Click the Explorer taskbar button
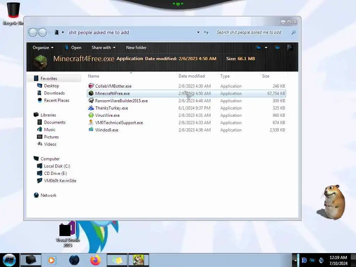Image resolution: width=356 pixels, height=267 pixels. coord(31,260)
